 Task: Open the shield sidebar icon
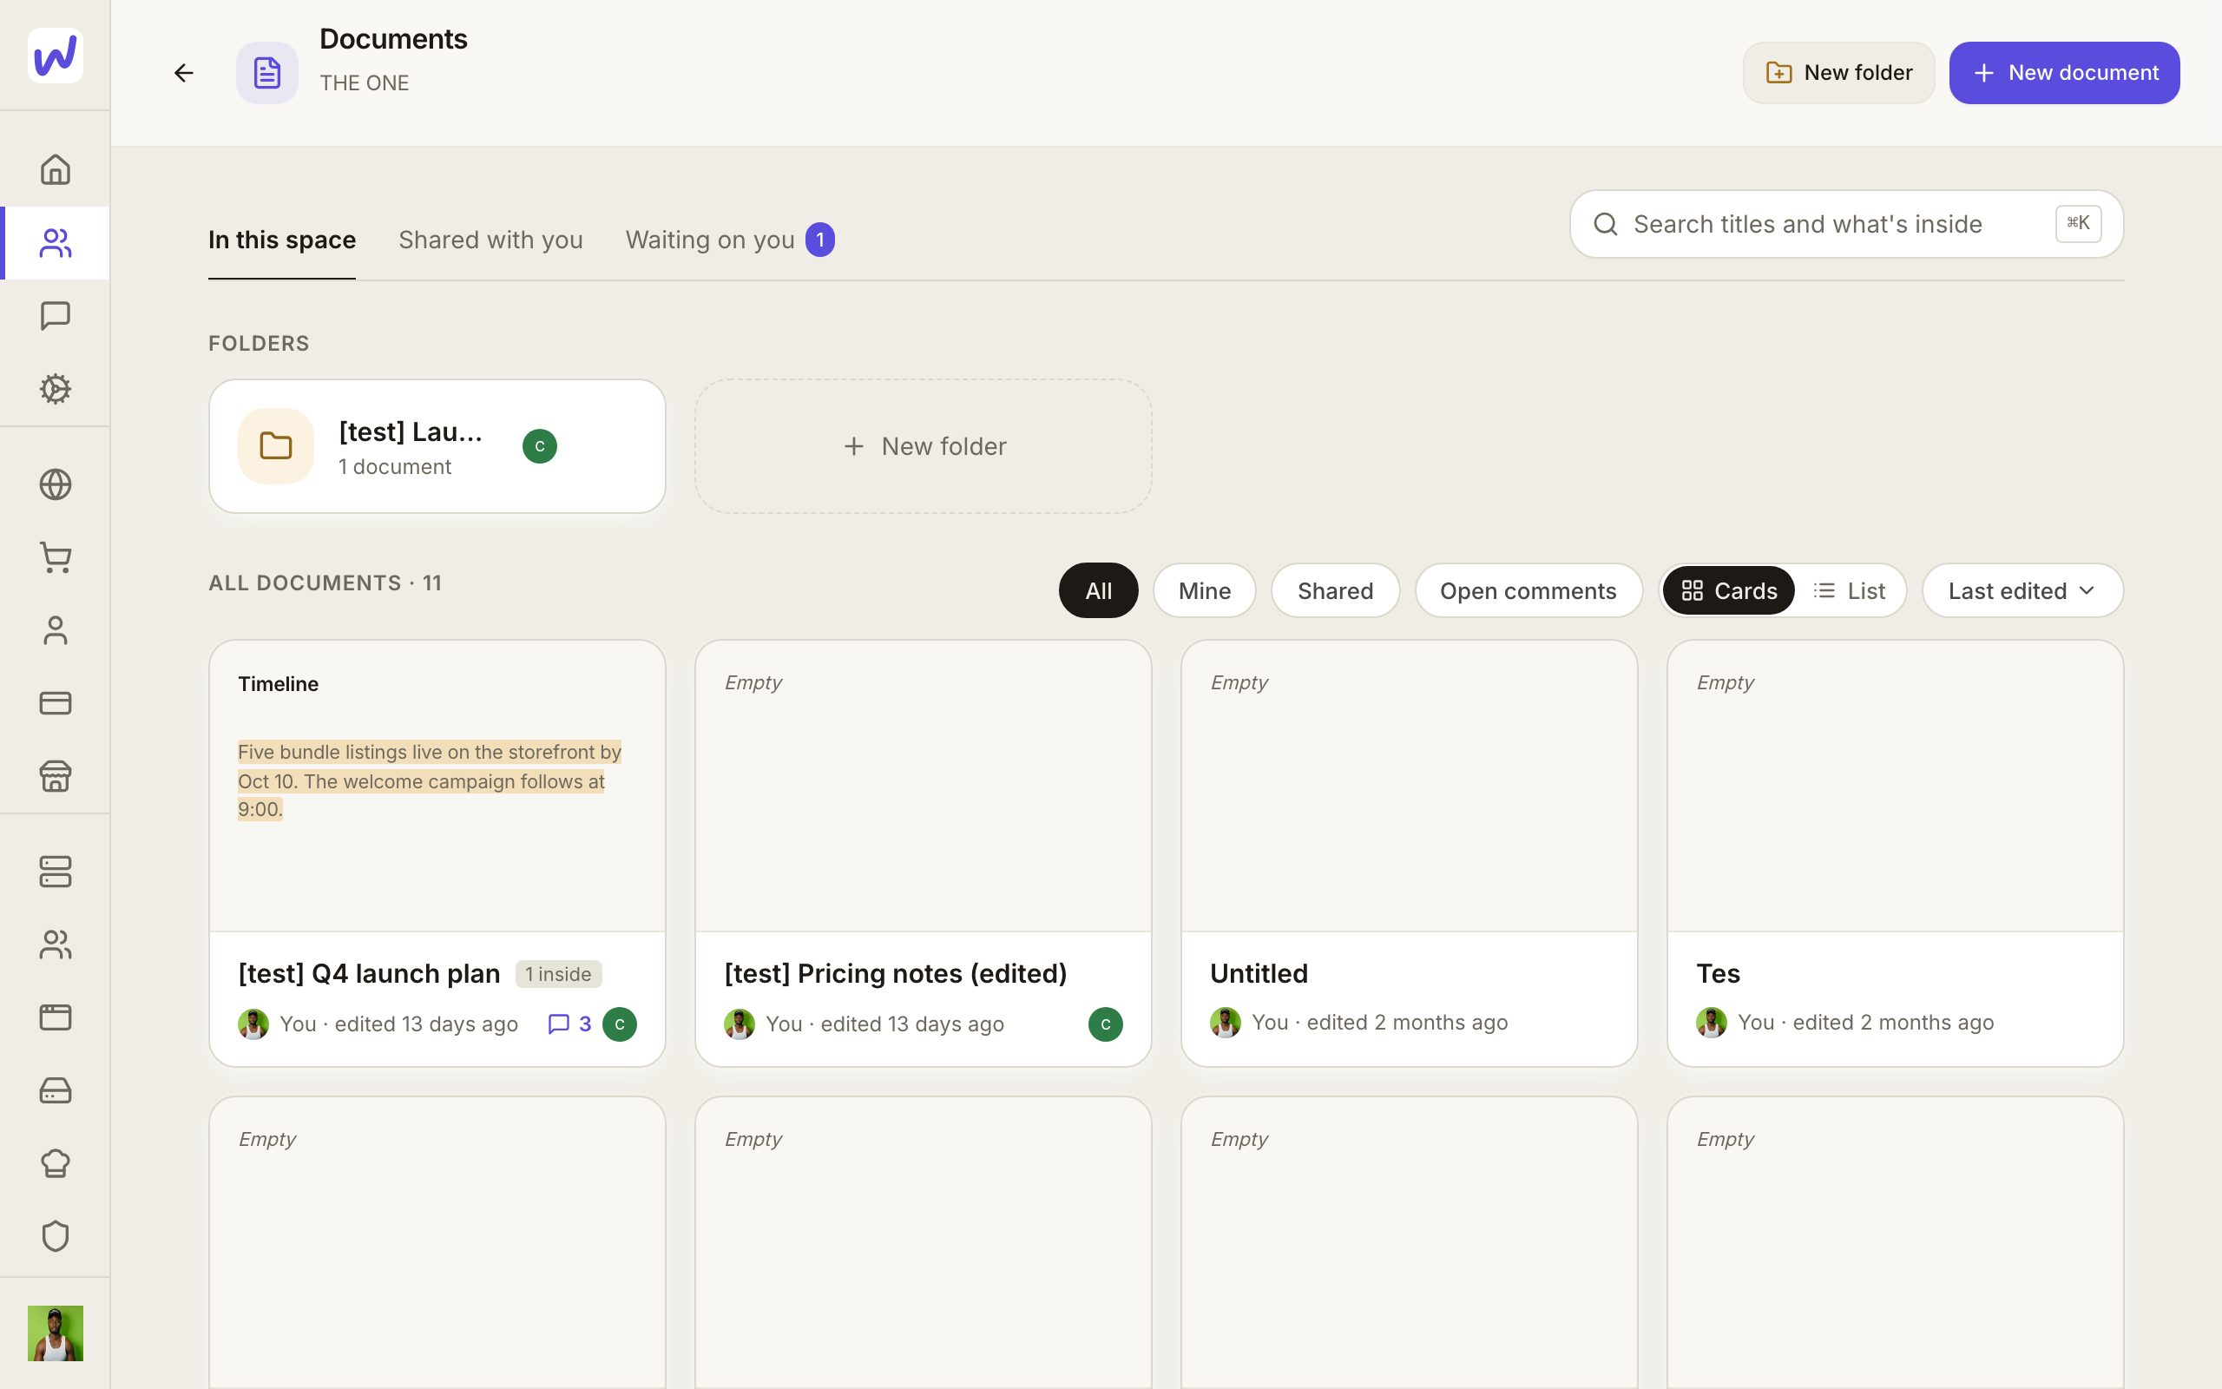55,1235
